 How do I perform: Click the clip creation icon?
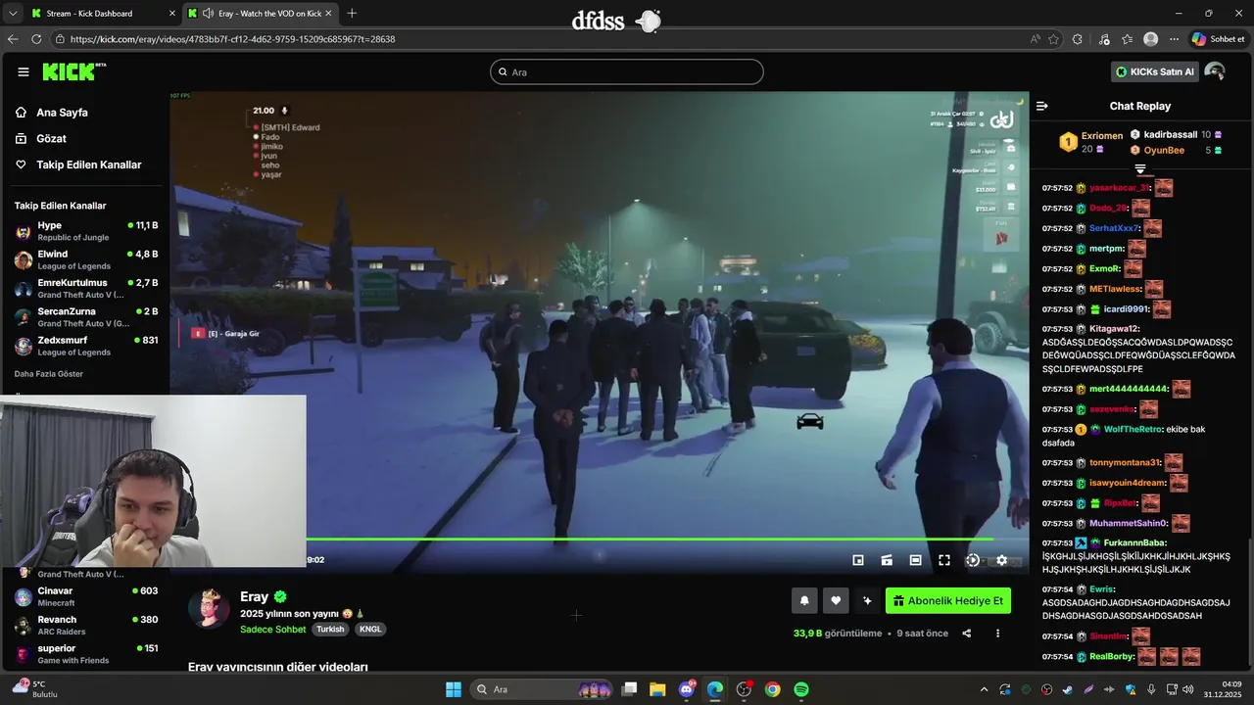887,560
